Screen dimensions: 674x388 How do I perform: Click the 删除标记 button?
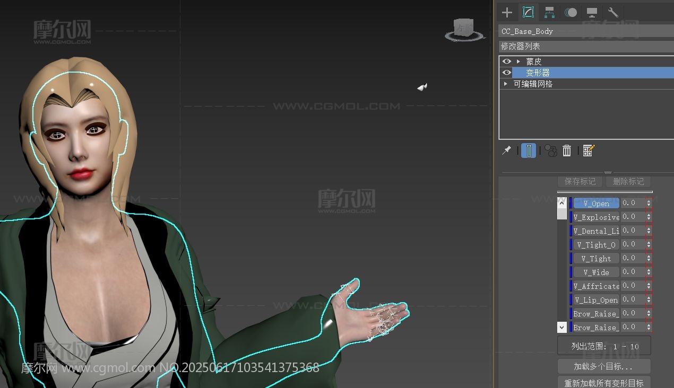pyautogui.click(x=628, y=181)
